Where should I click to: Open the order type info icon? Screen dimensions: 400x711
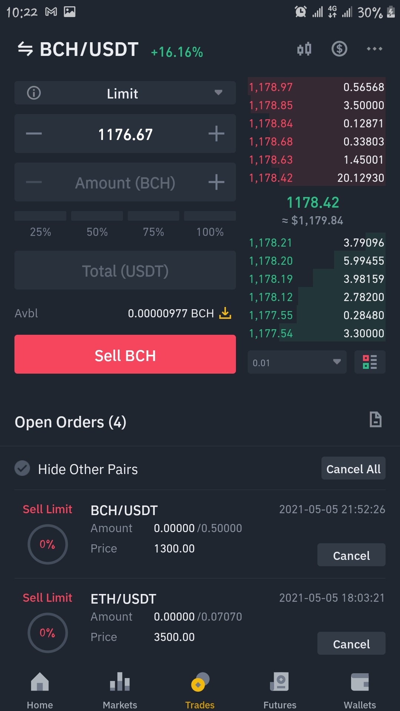click(x=34, y=93)
